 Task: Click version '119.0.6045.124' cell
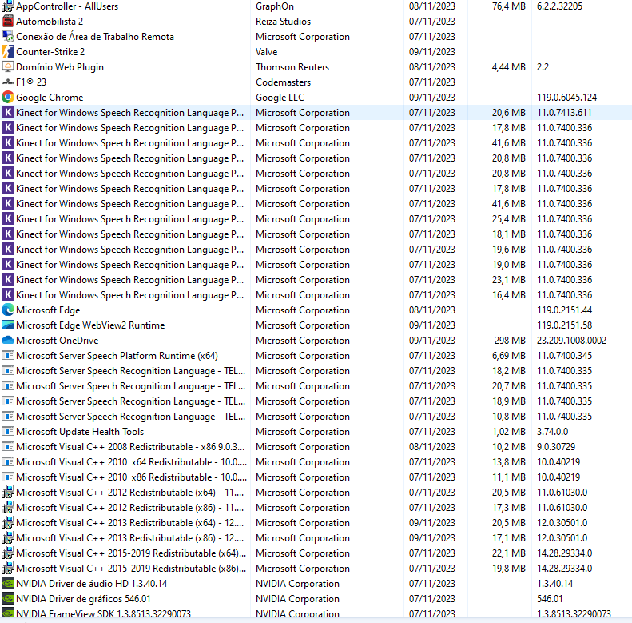point(566,98)
